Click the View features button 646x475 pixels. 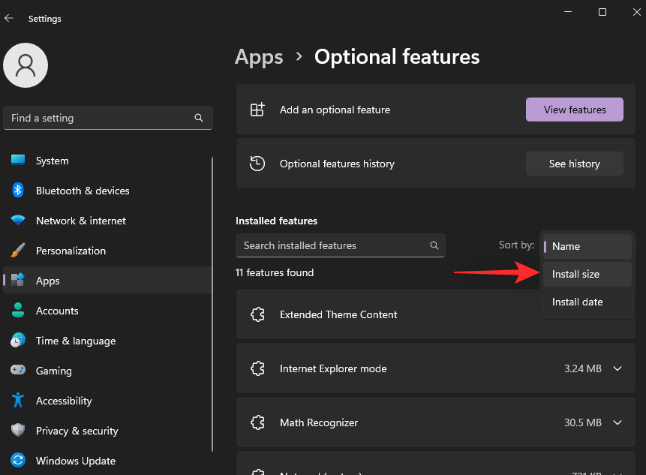pyautogui.click(x=574, y=110)
